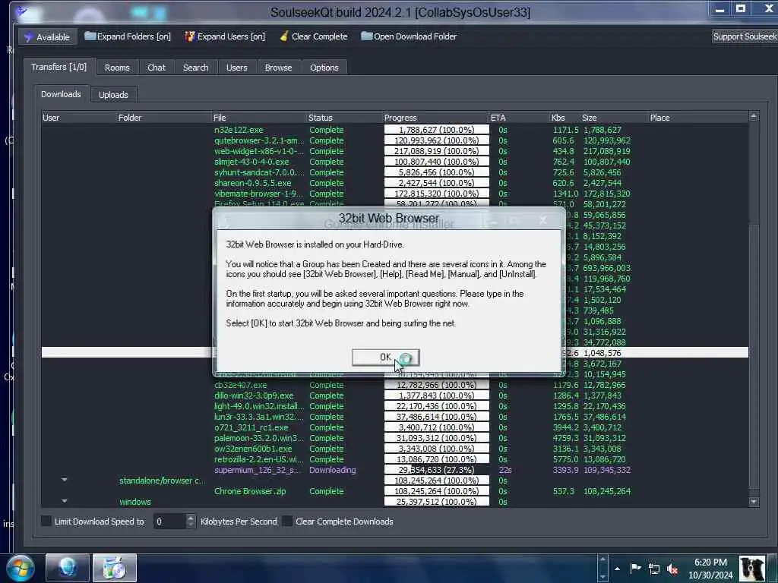Click the Clear Complete broom icon

(x=284, y=36)
